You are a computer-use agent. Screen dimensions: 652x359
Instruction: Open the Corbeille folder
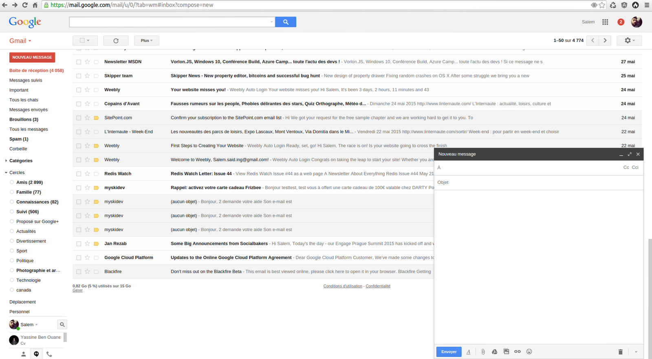click(x=18, y=149)
